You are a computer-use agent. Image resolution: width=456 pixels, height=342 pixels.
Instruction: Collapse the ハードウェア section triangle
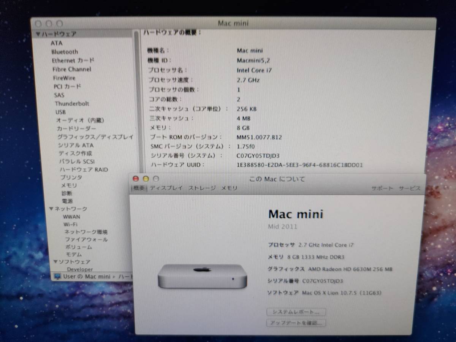(x=38, y=34)
